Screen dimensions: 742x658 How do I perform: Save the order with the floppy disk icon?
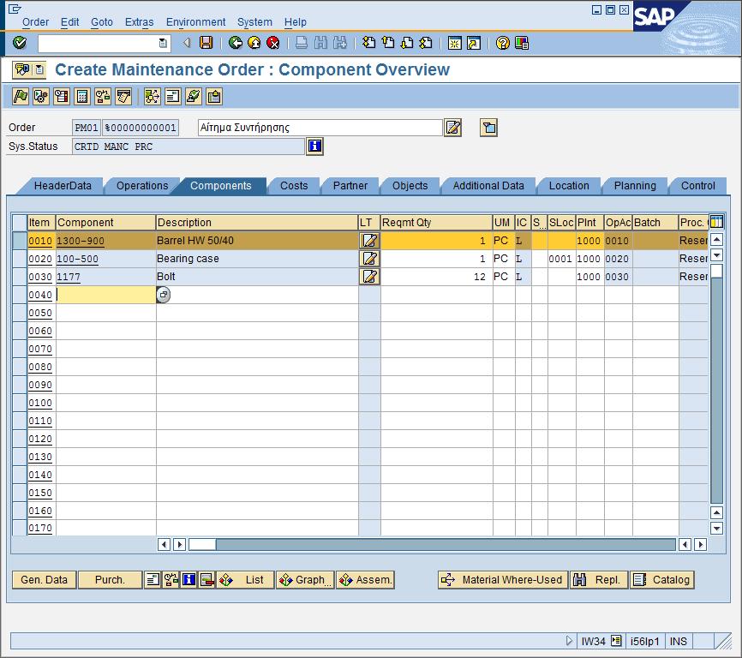pyautogui.click(x=206, y=43)
